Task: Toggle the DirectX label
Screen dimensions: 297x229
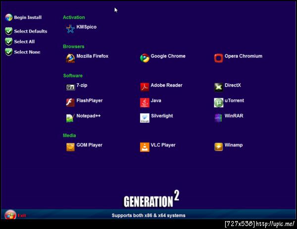Action: click(x=233, y=85)
